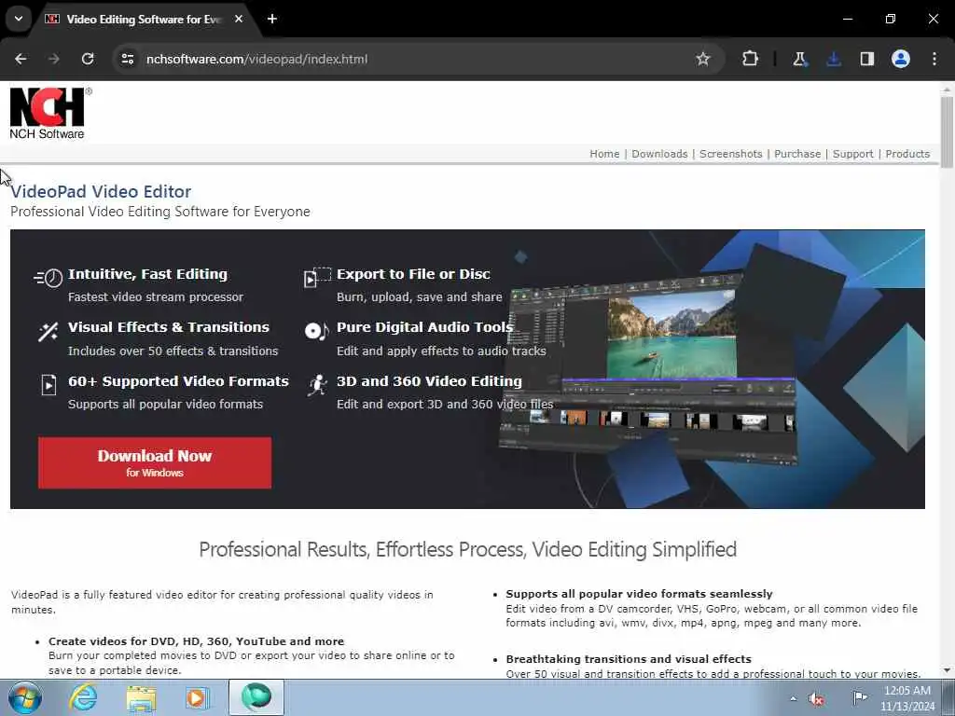Click the Download Now for Windows button
955x716 pixels.
tap(155, 462)
